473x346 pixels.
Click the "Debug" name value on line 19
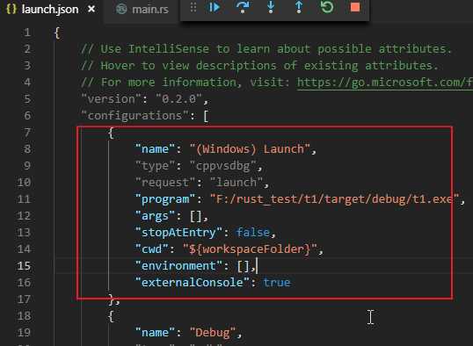[x=213, y=333]
